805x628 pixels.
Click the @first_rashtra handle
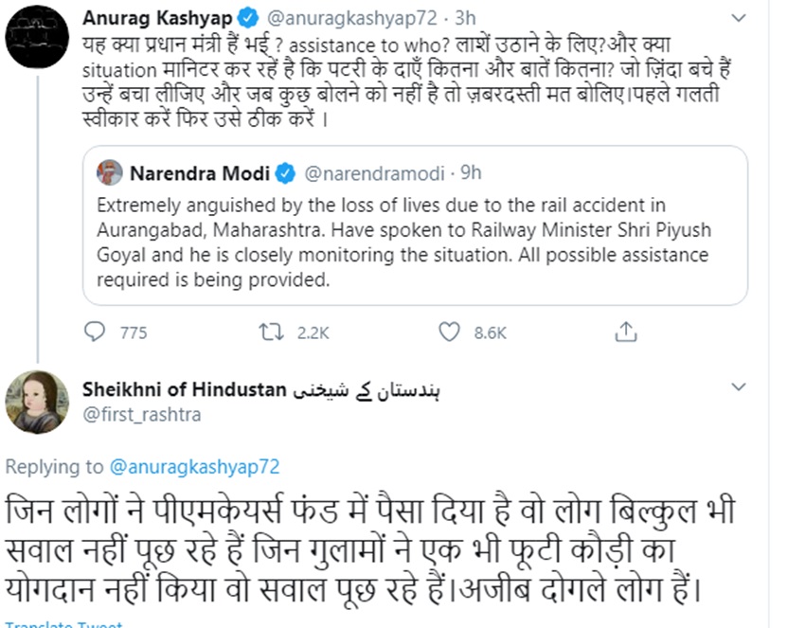pyautogui.click(x=142, y=414)
